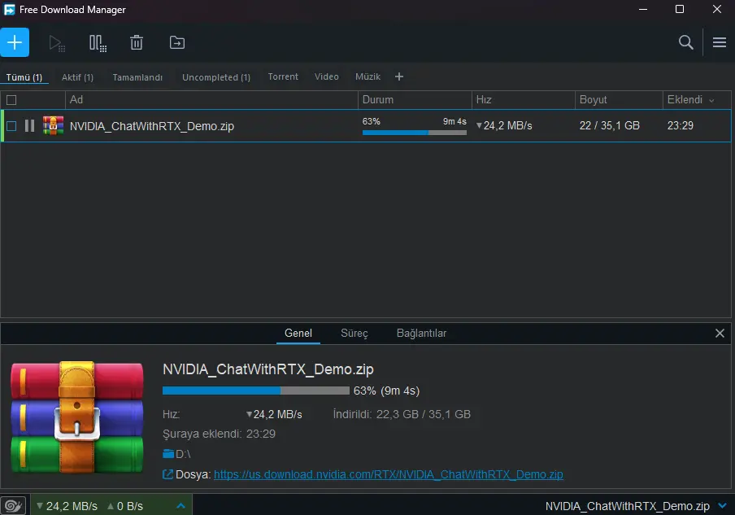Open the search magnifier icon
735x515 pixels.
[x=685, y=42]
